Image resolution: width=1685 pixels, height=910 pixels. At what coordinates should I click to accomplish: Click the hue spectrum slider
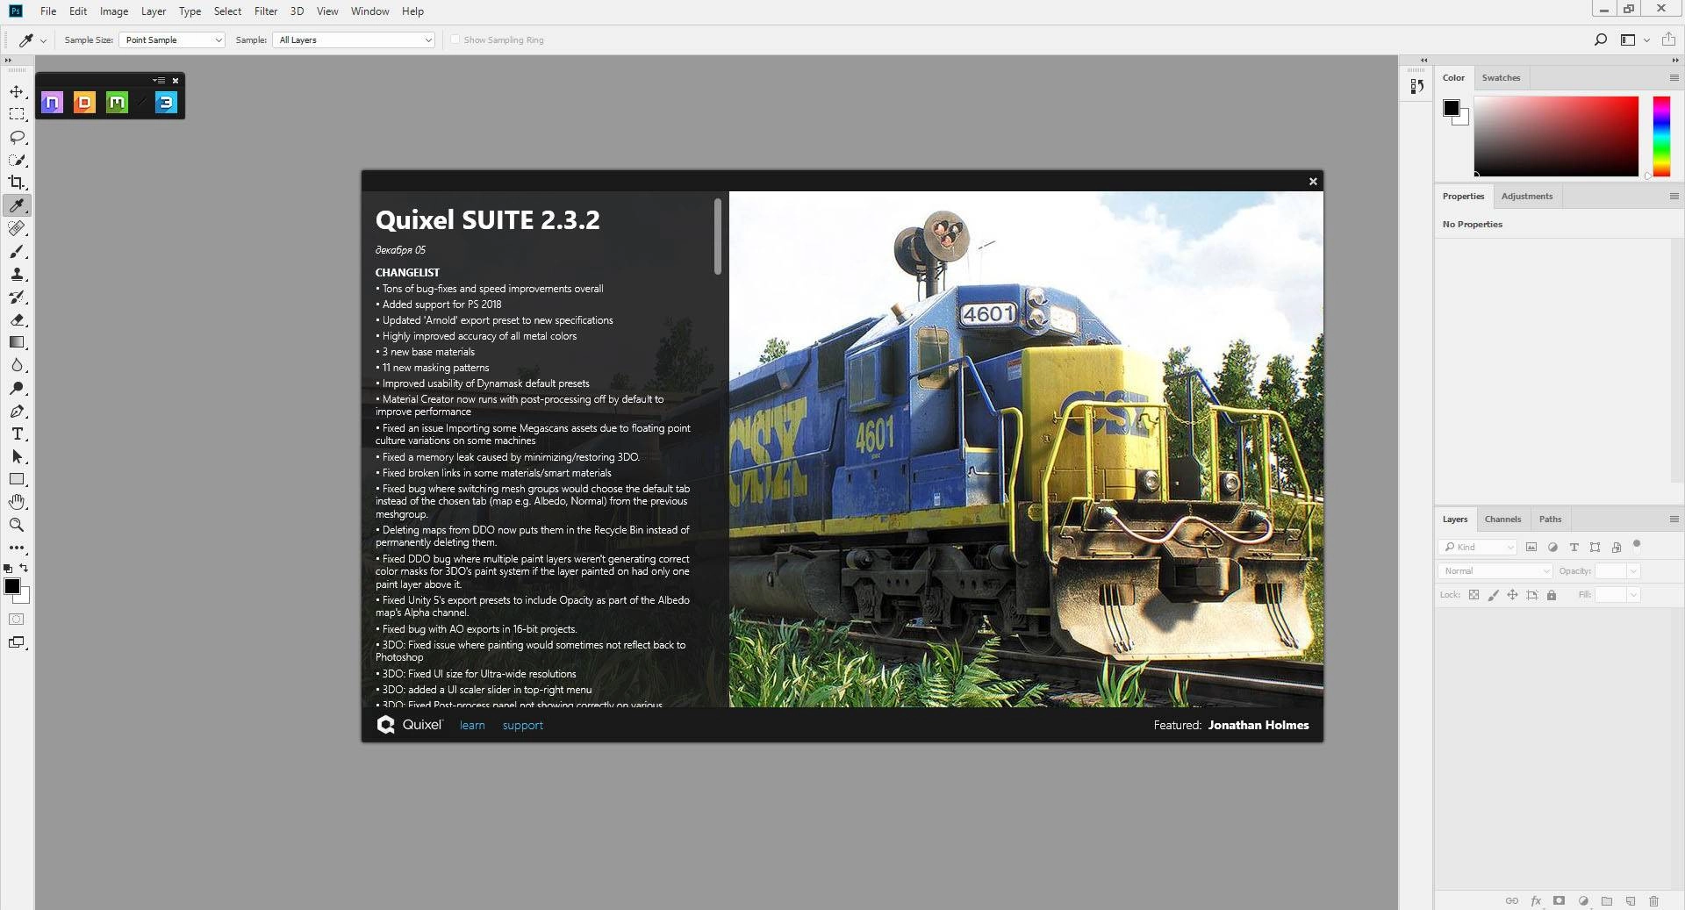pos(1661,136)
